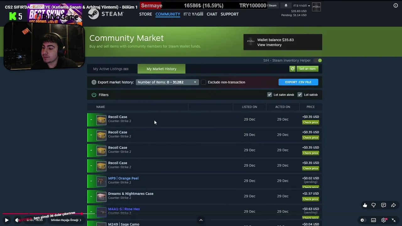Click the Dreams & Nightmares Case icon
Viewport: 402px width, 226px height.
pyautogui.click(x=101, y=197)
